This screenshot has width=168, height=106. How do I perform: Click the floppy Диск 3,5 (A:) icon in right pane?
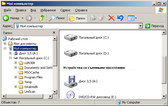pyautogui.click(x=71, y=81)
